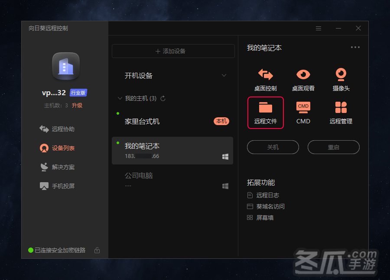Close the 向日葵远程控制 window
The height and width of the screenshot is (280, 390).
[358, 28]
